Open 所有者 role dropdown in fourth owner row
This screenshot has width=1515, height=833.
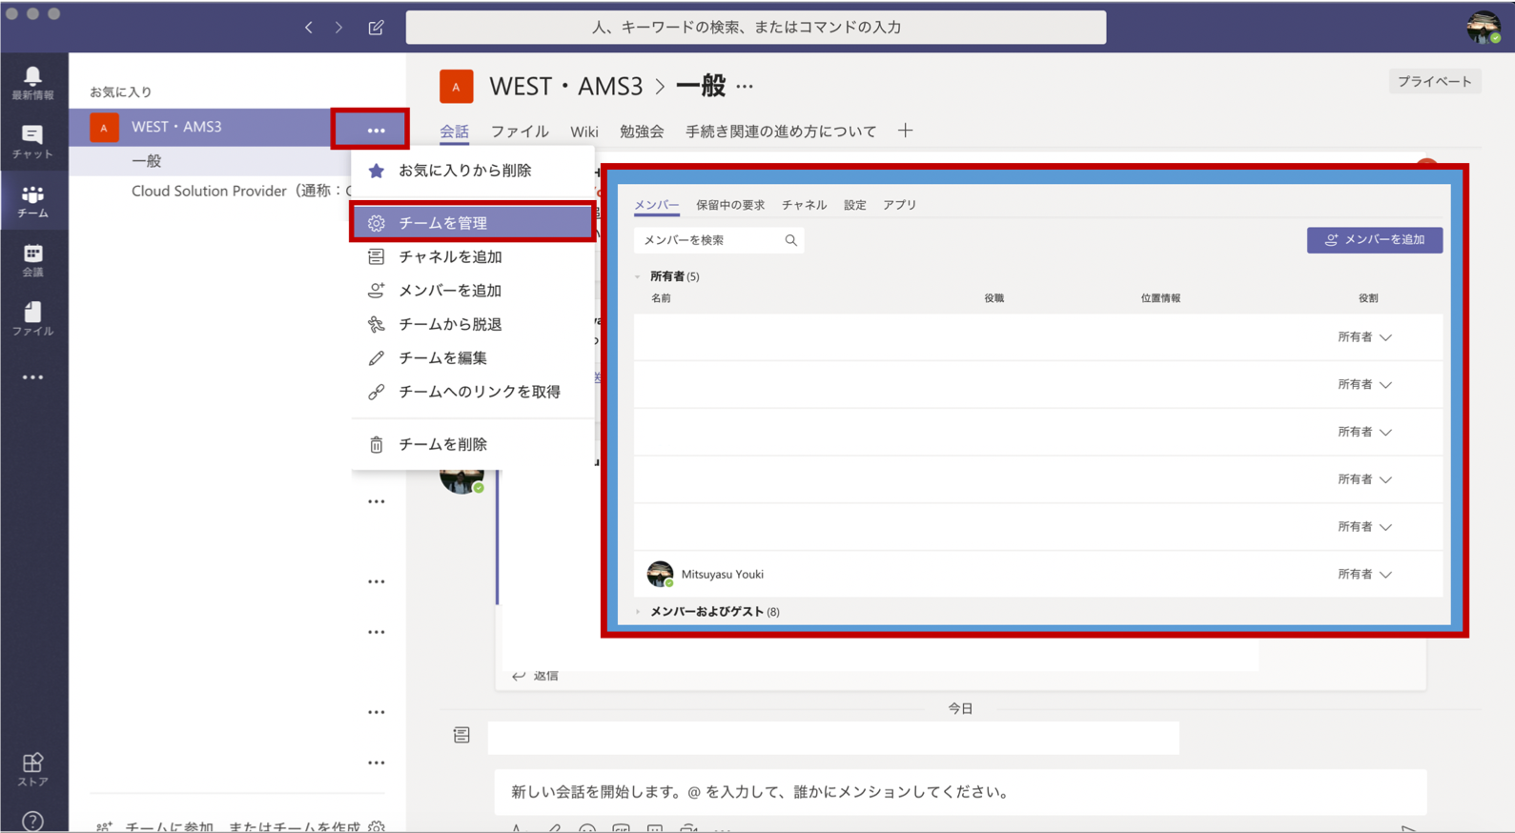[x=1364, y=479]
